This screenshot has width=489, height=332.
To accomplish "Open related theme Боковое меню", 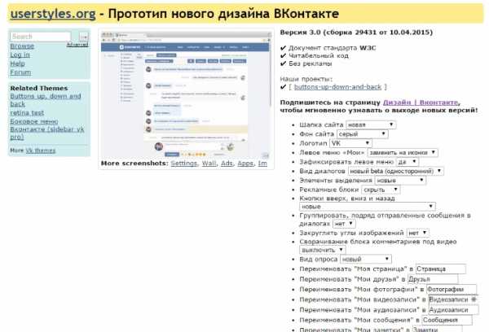I will click(x=34, y=121).
